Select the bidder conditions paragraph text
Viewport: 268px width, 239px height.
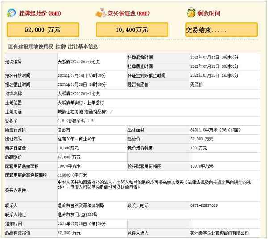click(x=154, y=185)
